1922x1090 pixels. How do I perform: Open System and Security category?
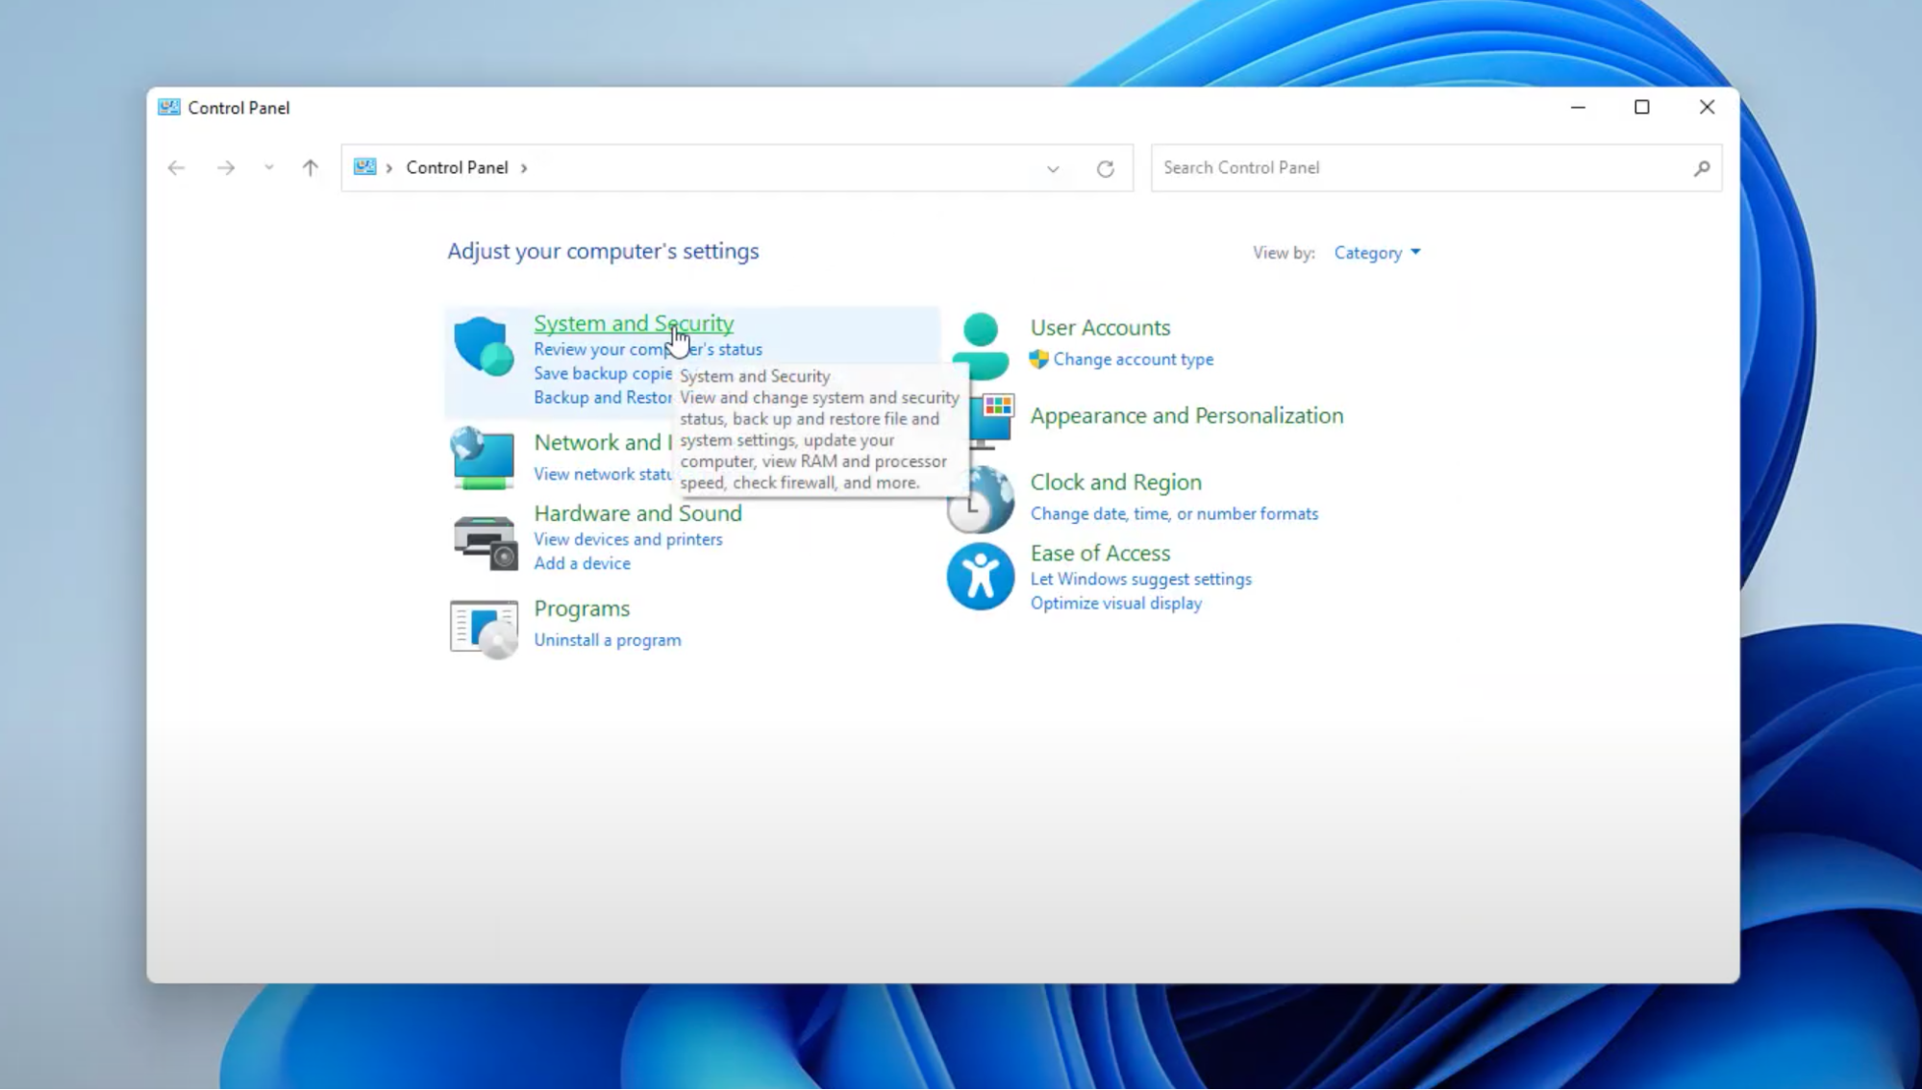(x=634, y=323)
